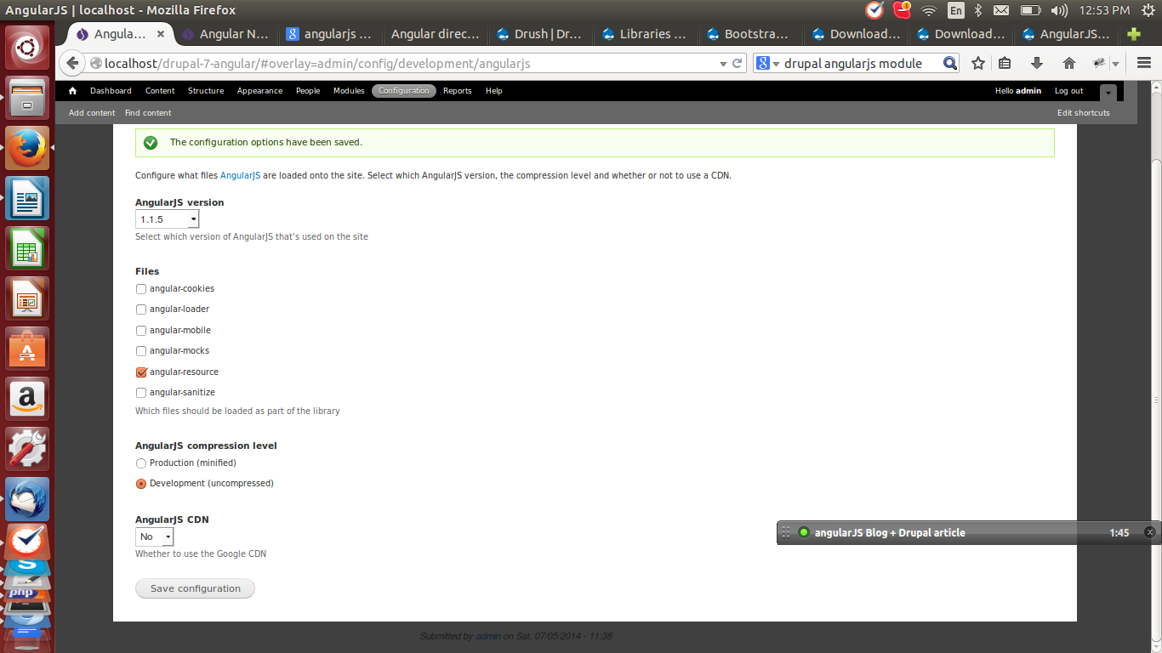Open the Amazon launcher icon

tap(28, 399)
